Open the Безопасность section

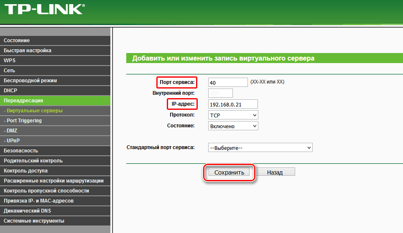(55, 151)
